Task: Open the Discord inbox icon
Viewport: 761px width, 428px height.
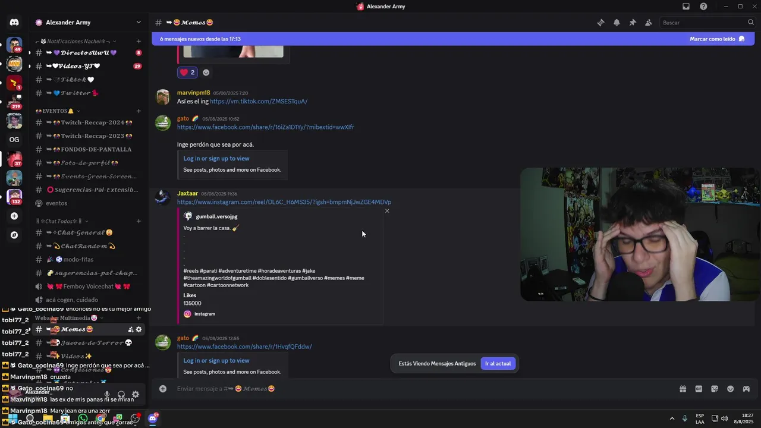Action: (686, 7)
